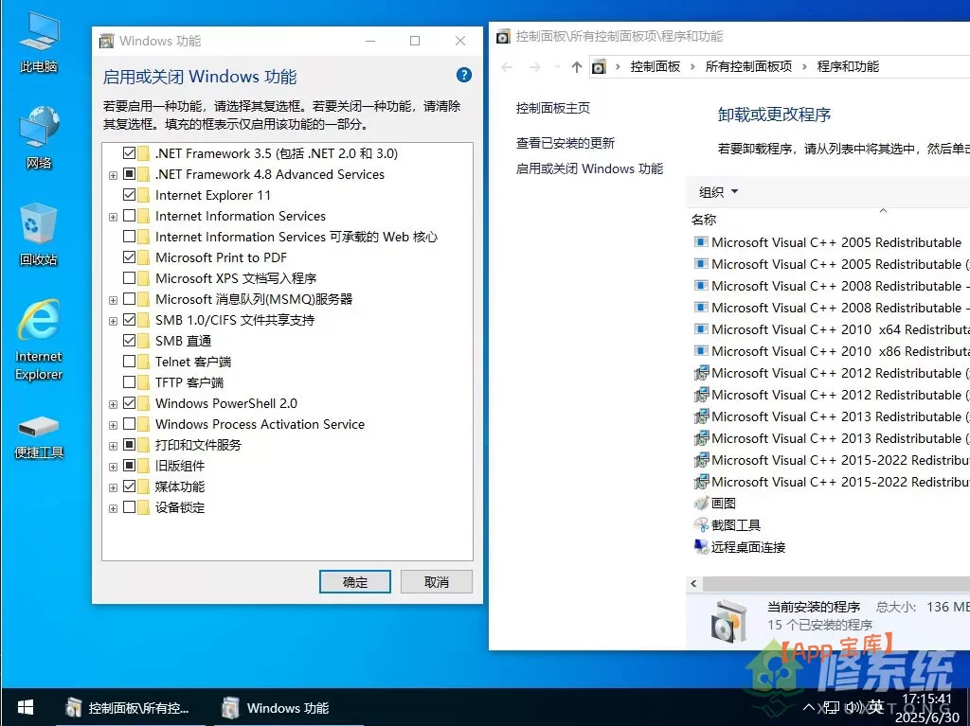Expand the Internet Information Services node
Image resolution: width=970 pixels, height=726 pixels.
click(114, 217)
